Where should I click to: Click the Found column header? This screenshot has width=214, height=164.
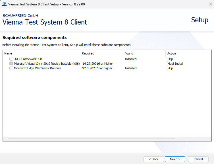pos(144,53)
